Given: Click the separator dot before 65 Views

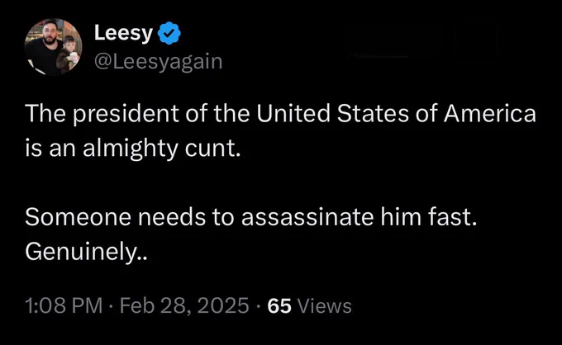Looking at the screenshot, I should click(259, 306).
